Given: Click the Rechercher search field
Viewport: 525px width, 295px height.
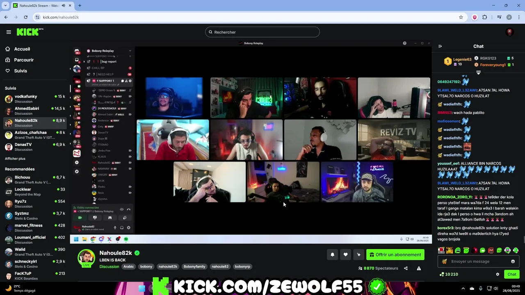Looking at the screenshot, I should click(262, 32).
